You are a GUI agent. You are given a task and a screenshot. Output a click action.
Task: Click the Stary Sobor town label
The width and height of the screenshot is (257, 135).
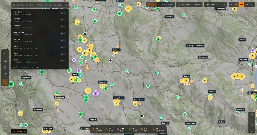point(119,98)
